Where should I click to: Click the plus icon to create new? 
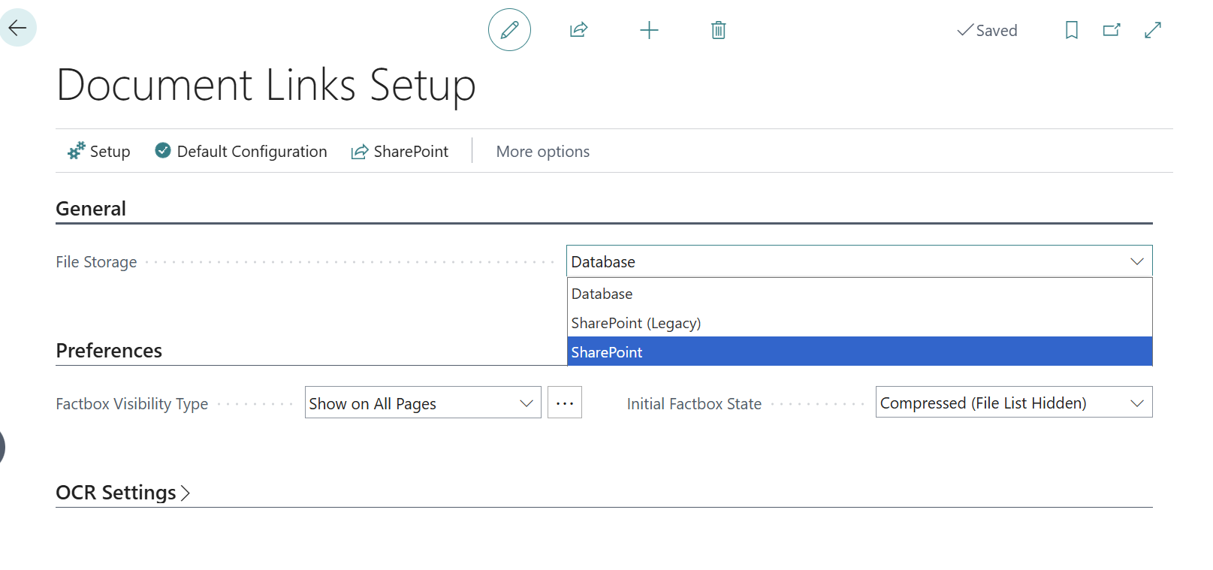pos(649,30)
